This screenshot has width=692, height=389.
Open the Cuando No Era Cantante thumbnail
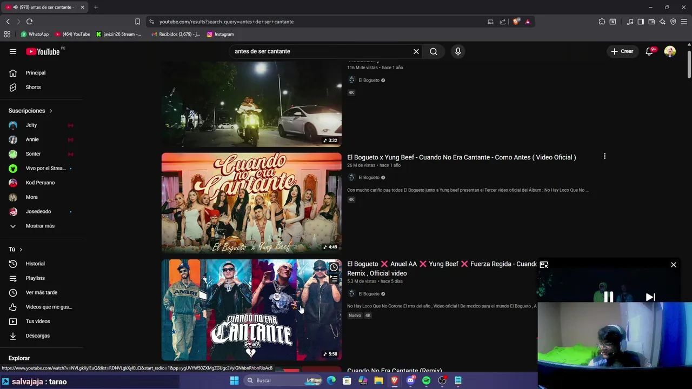[251, 203]
